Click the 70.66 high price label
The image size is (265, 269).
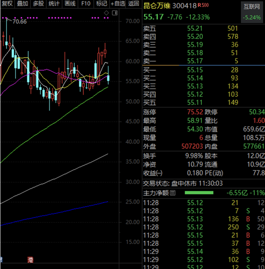click(20, 22)
